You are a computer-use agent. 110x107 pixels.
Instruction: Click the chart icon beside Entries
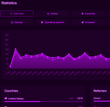[x=48, y=14]
